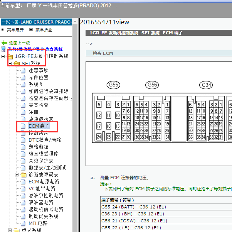
Task: Click the sidebar scrollbar up arrow
Action: [75, 22]
